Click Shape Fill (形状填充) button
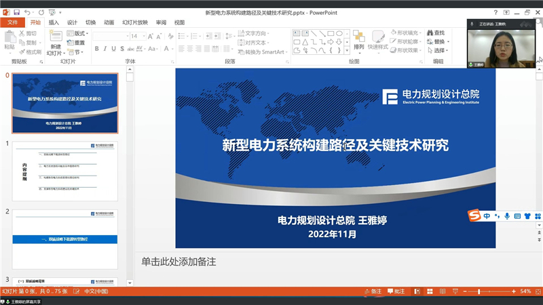 click(x=406, y=33)
